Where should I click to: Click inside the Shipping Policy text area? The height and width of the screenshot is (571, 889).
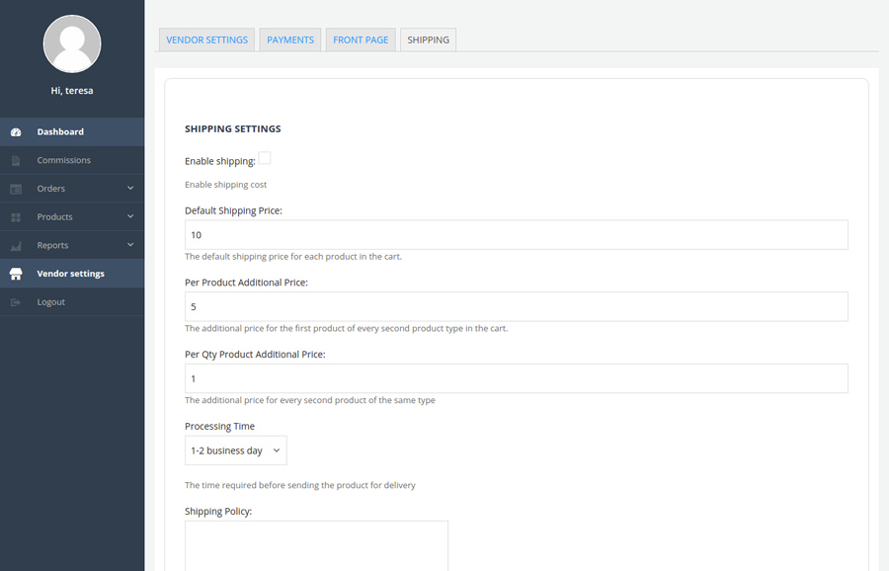(x=316, y=545)
